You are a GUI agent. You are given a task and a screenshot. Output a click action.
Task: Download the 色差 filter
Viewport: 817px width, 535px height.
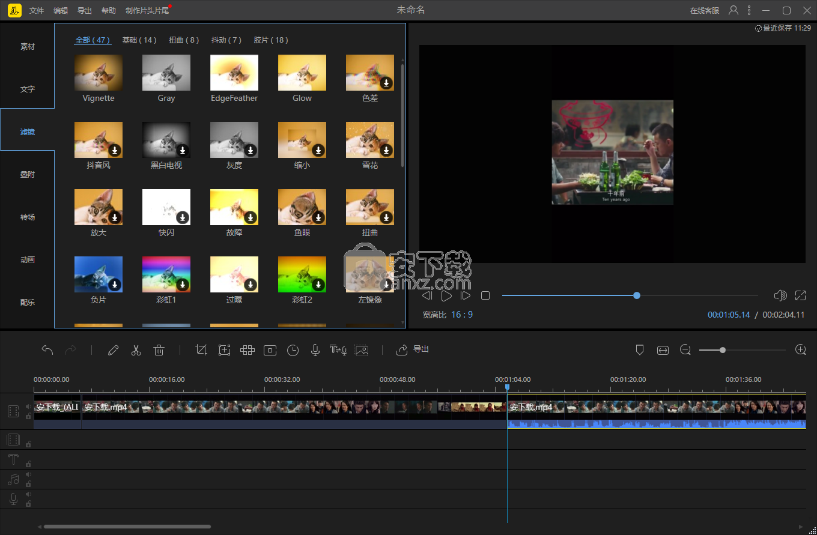tap(386, 83)
